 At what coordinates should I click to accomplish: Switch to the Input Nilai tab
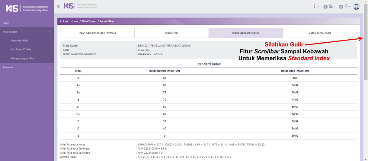pyautogui.click(x=171, y=33)
